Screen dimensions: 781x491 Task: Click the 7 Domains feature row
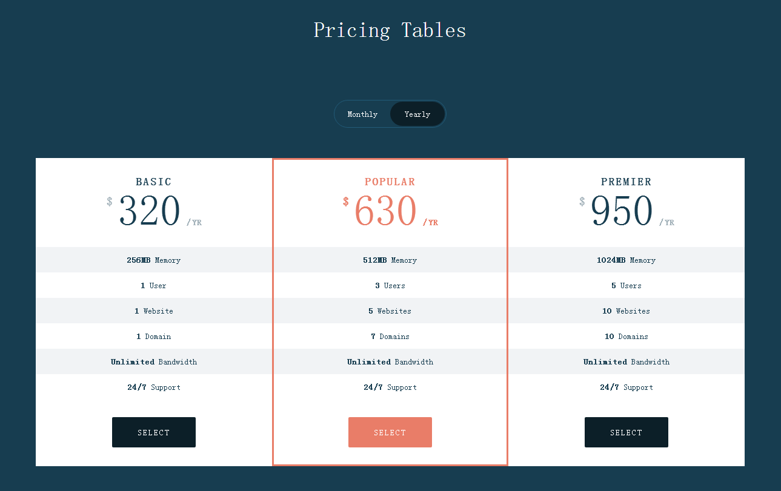pyautogui.click(x=390, y=336)
